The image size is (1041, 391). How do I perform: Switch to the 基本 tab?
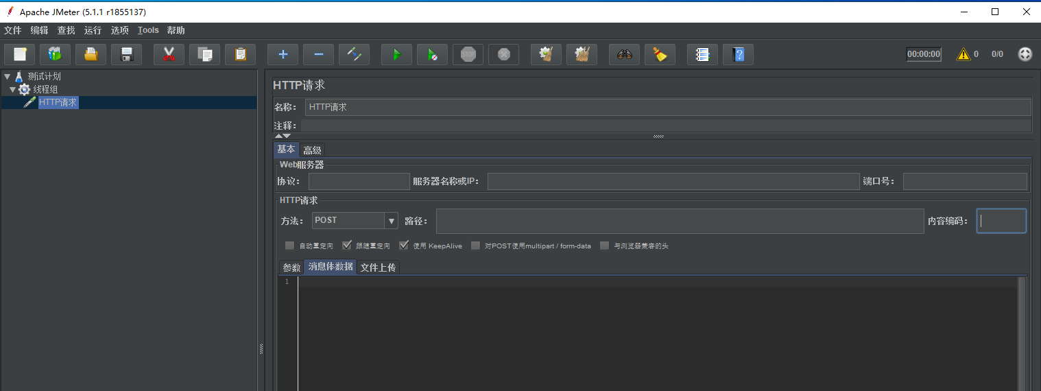[286, 150]
